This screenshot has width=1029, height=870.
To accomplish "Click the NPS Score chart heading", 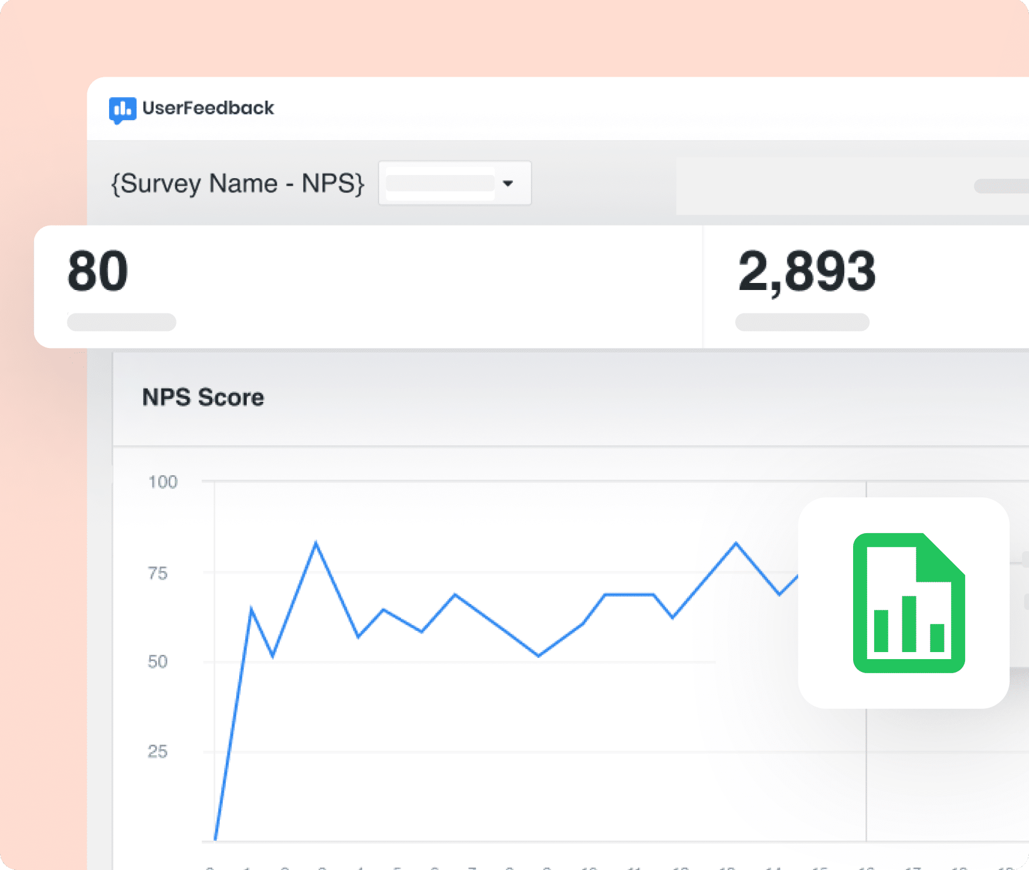I will [203, 397].
